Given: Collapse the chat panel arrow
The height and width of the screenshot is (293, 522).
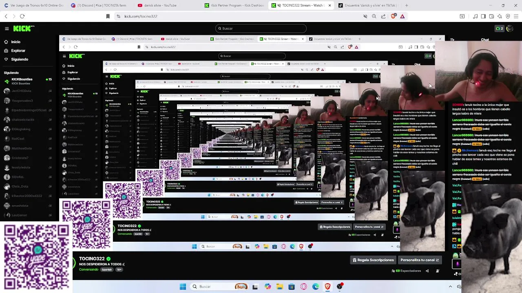Looking at the screenshot, I should tap(452, 40).
